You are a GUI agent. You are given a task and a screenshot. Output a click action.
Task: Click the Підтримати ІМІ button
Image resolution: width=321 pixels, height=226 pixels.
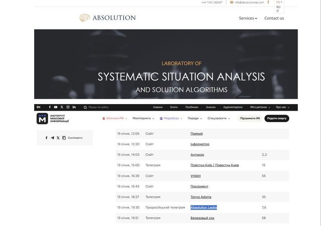point(250,118)
